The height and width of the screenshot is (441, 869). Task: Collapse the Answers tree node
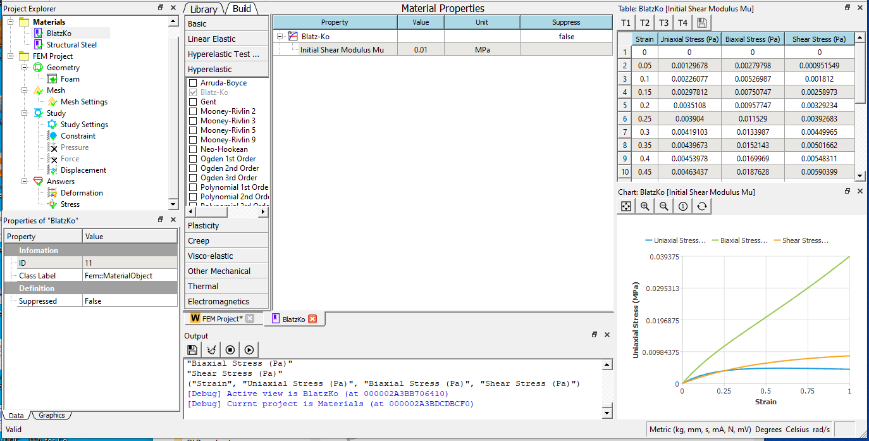pyautogui.click(x=25, y=182)
